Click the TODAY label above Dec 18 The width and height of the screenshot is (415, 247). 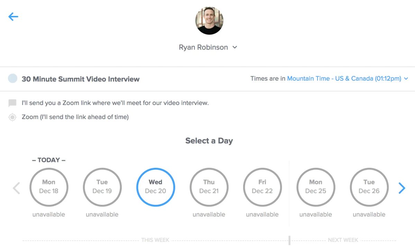(x=49, y=160)
